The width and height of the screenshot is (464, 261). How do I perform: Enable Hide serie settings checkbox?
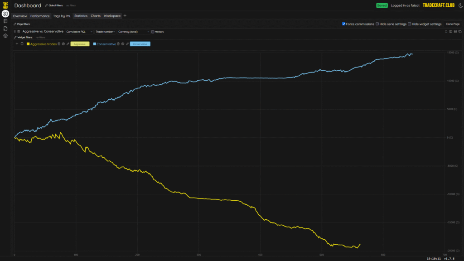coord(377,24)
